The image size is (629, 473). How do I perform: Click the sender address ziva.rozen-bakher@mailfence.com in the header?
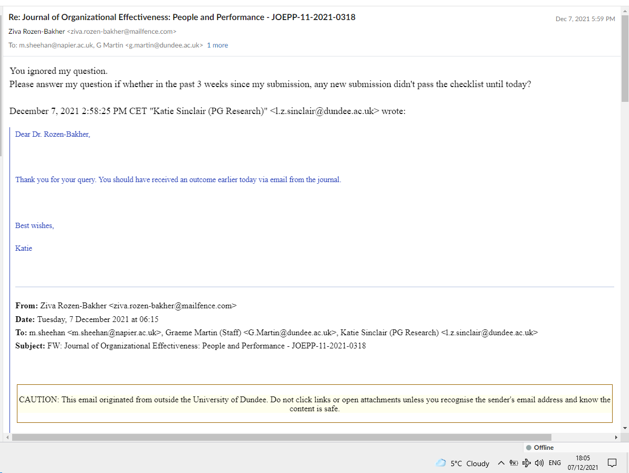tap(121, 31)
